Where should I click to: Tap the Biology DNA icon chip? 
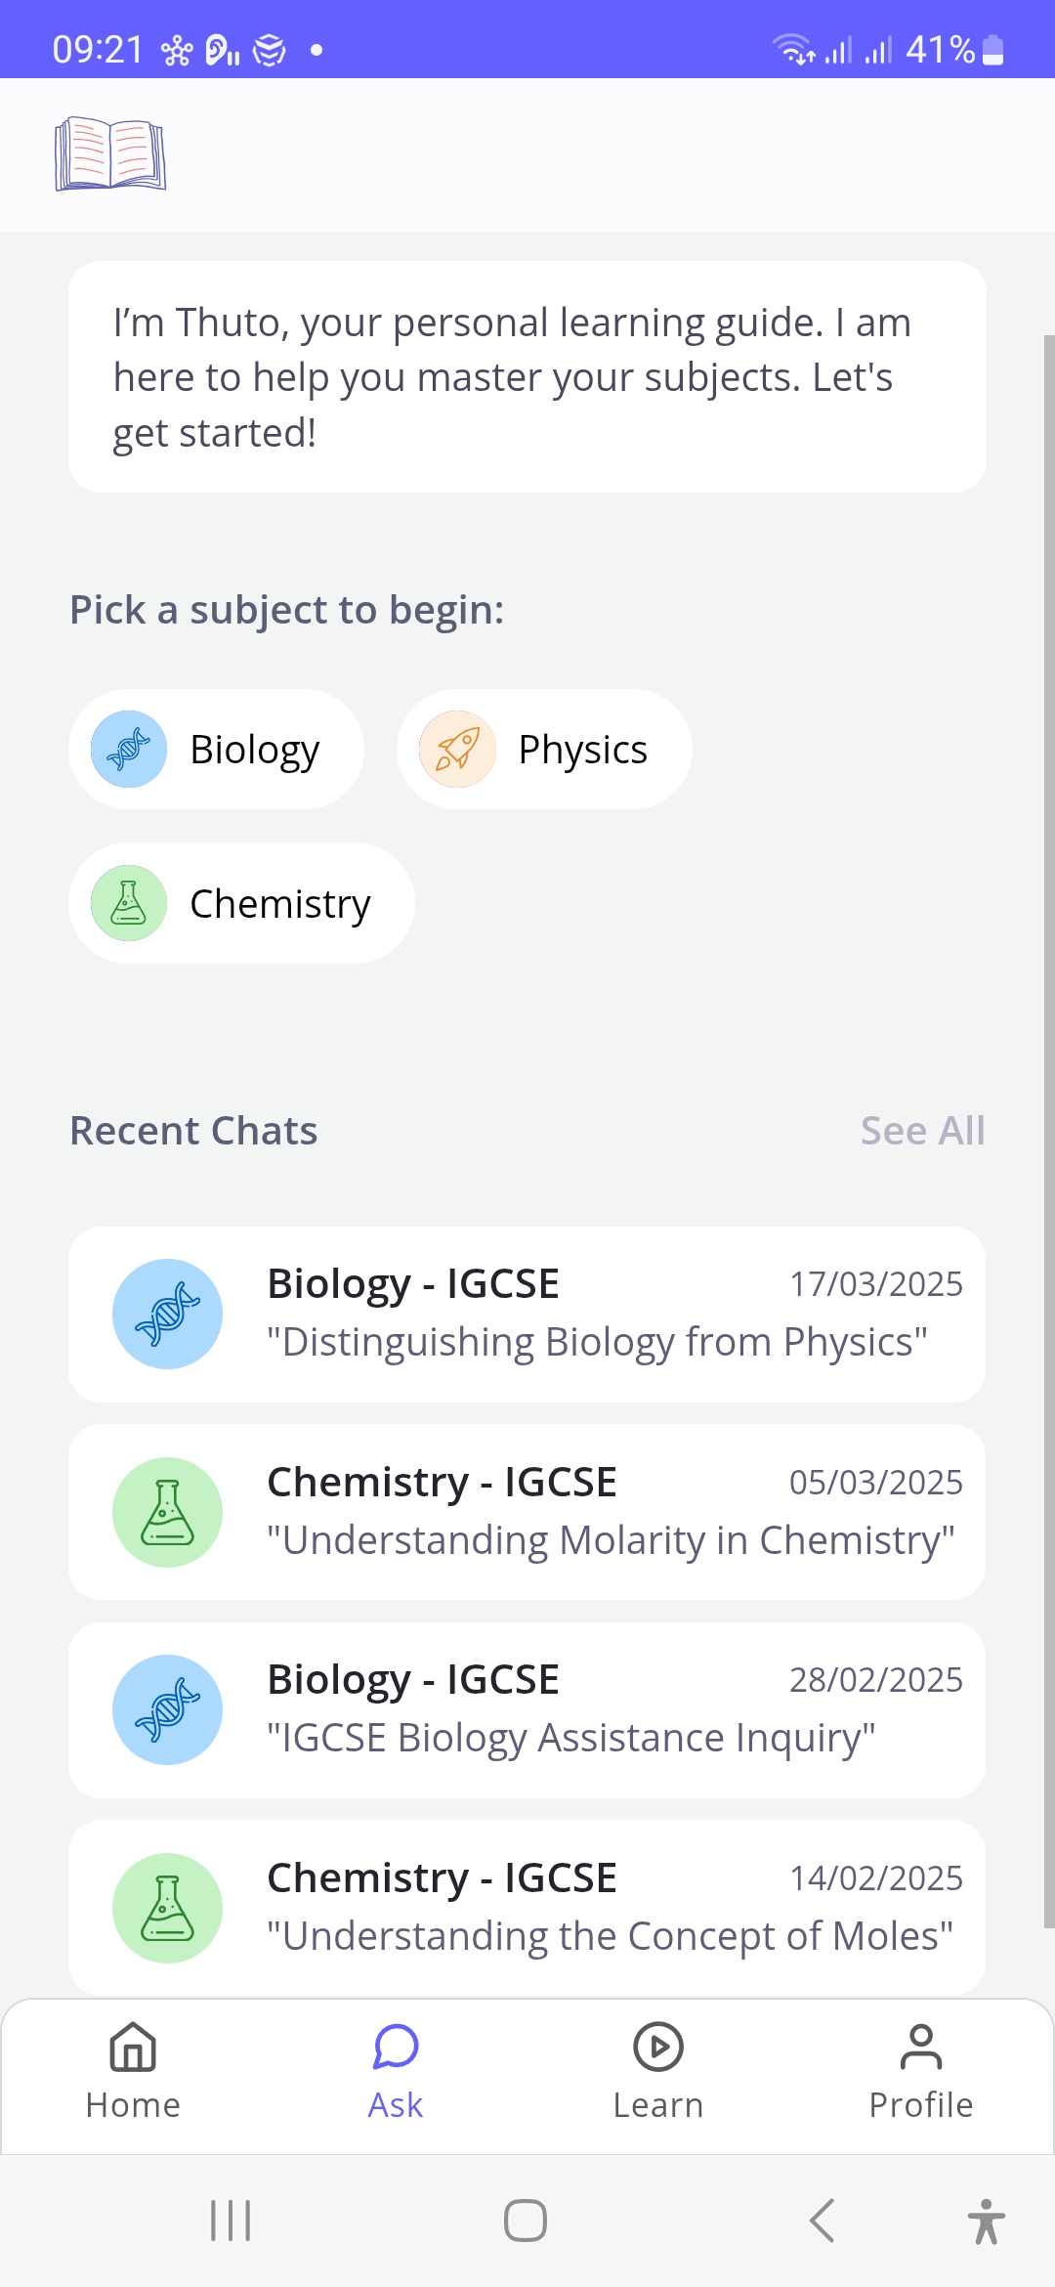[x=129, y=750]
